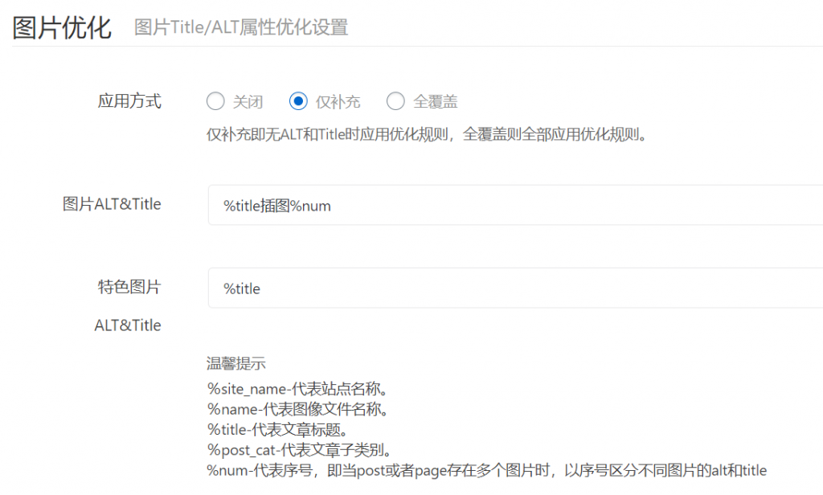Click the 仅补充即无ALT和Title description text
This screenshot has width=823, height=495.
[427, 135]
